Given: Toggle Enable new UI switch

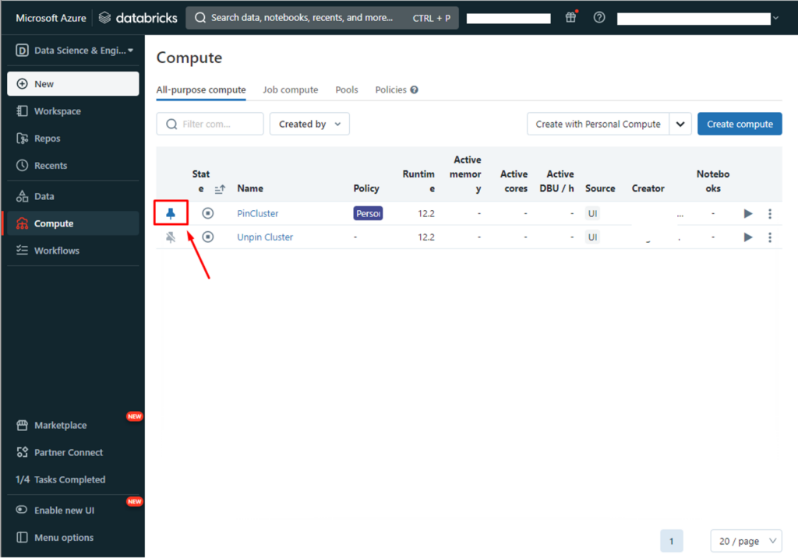Looking at the screenshot, I should point(21,510).
